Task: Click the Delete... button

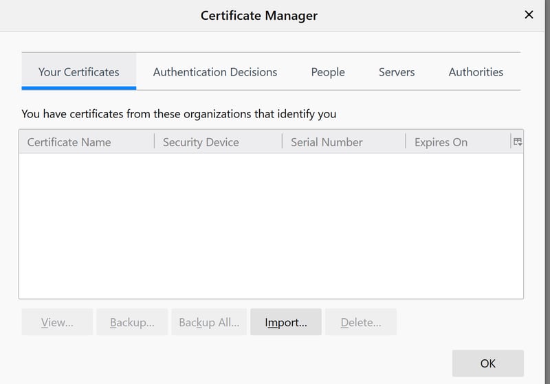Action: [x=361, y=322]
